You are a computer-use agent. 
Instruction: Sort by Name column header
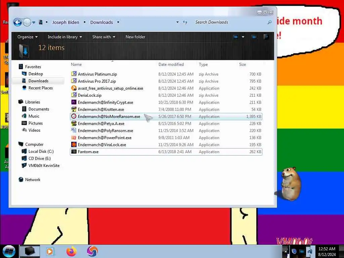coord(76,64)
